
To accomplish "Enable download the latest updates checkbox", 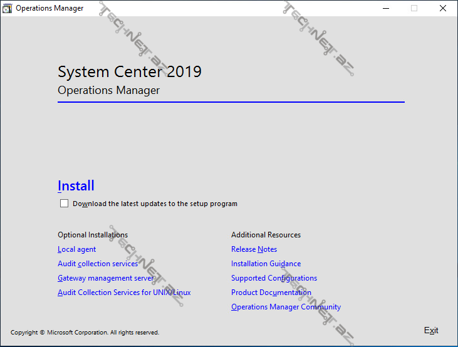I will (x=64, y=204).
